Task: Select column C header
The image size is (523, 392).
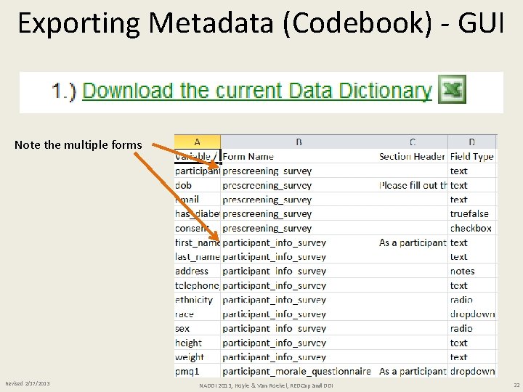Action: click(412, 142)
